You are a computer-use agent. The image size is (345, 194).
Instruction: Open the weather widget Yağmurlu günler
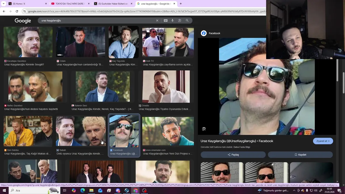[273, 190]
